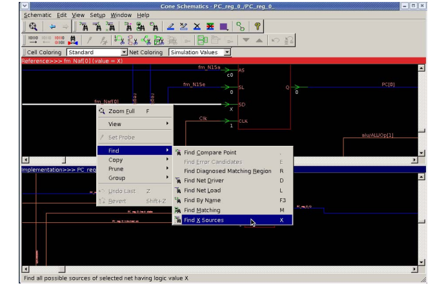Click the Zoom Full magnifier toolbar icon
This screenshot has width=446, height=288.
pos(33,26)
